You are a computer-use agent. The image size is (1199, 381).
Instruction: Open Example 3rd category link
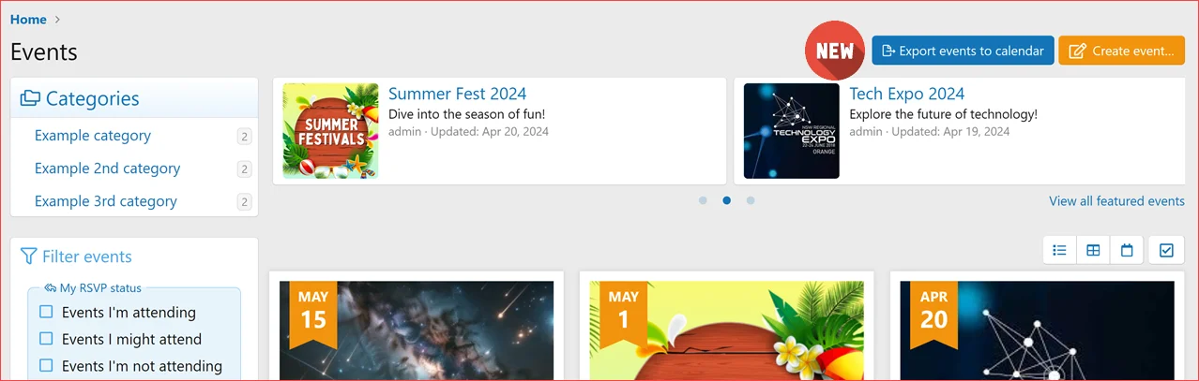point(105,201)
